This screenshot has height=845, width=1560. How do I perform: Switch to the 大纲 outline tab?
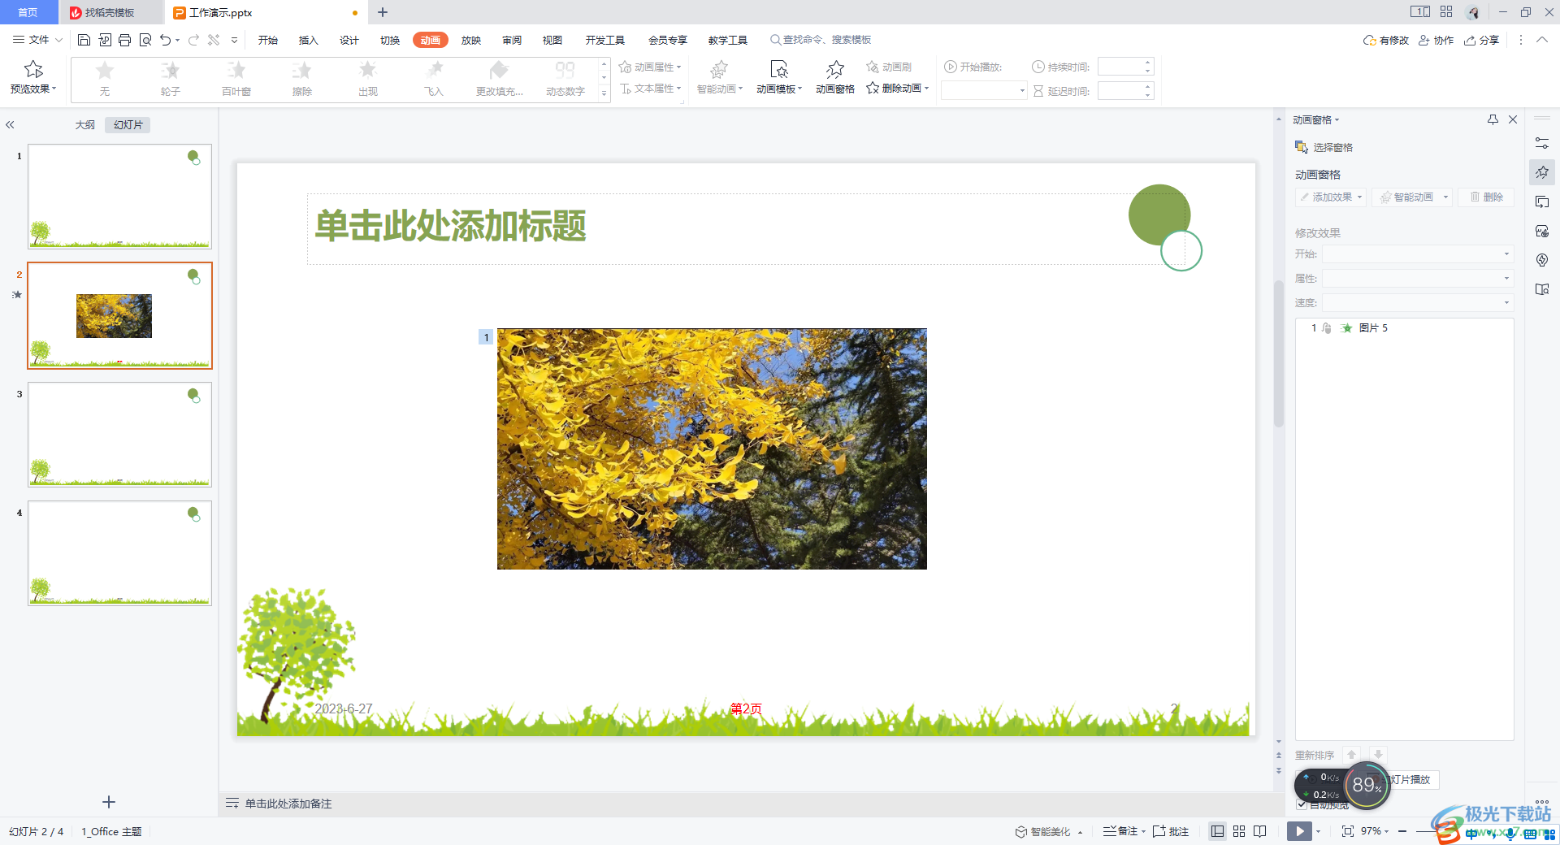tap(85, 125)
